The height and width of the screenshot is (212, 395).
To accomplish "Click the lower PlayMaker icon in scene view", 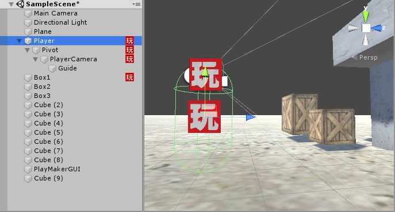I will tap(204, 117).
